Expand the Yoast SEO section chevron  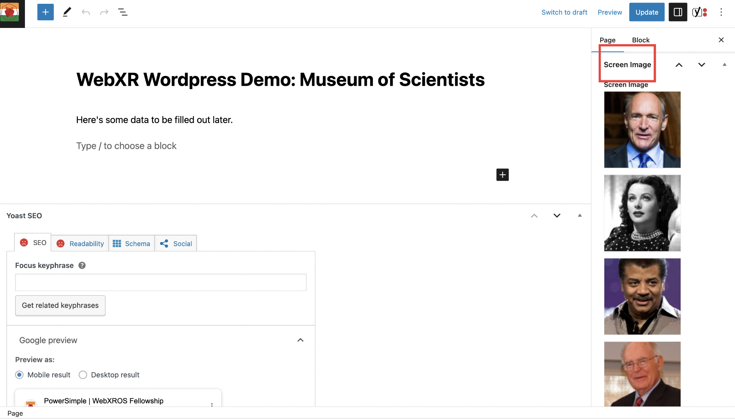click(556, 216)
